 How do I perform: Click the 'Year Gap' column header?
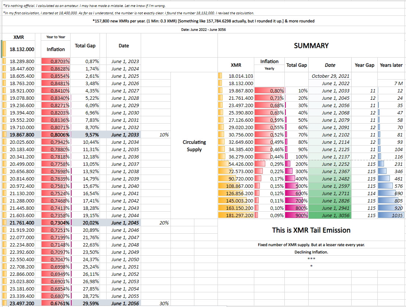364,65
